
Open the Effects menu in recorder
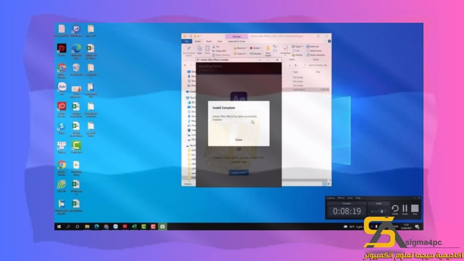[x=341, y=198]
